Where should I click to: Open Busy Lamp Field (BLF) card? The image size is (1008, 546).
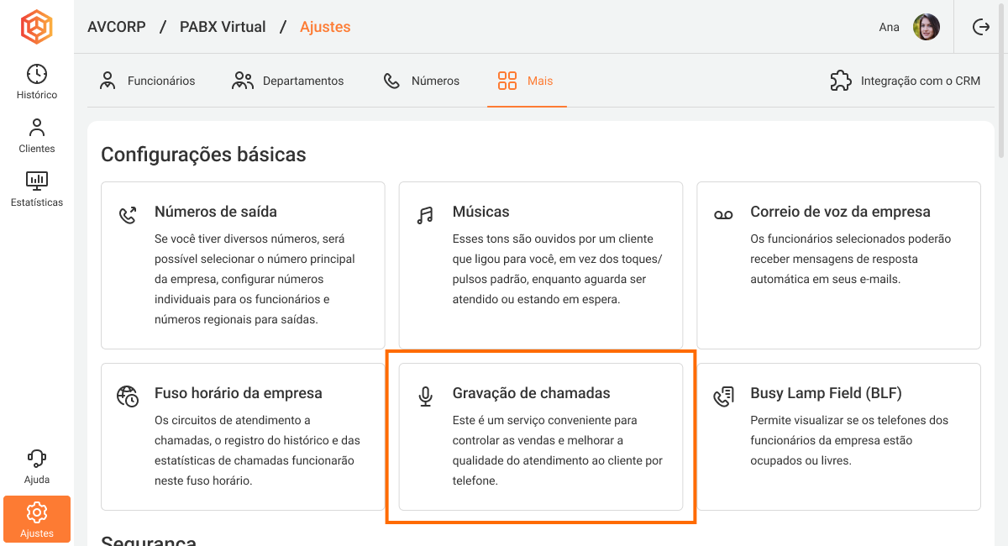[838, 437]
